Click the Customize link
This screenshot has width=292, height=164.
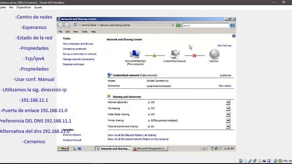coord(225,75)
